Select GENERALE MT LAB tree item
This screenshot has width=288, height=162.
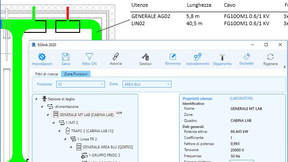click(86, 115)
